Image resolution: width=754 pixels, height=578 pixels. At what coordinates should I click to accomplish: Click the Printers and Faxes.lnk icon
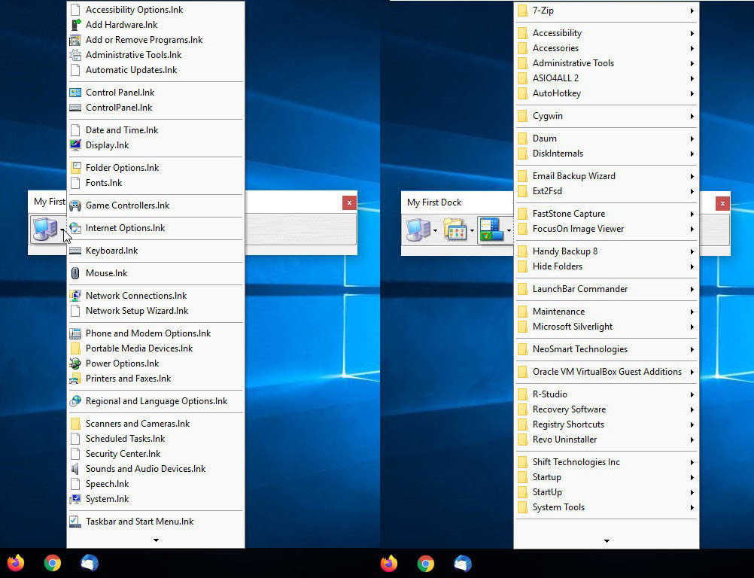click(x=75, y=379)
